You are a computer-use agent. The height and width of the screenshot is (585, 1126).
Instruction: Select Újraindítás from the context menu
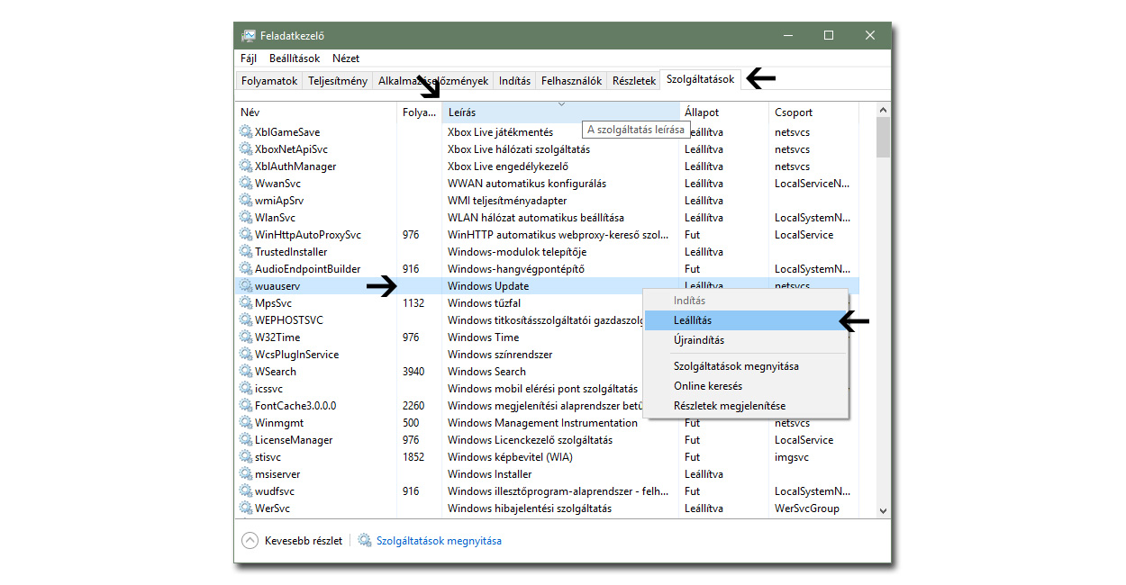(698, 340)
